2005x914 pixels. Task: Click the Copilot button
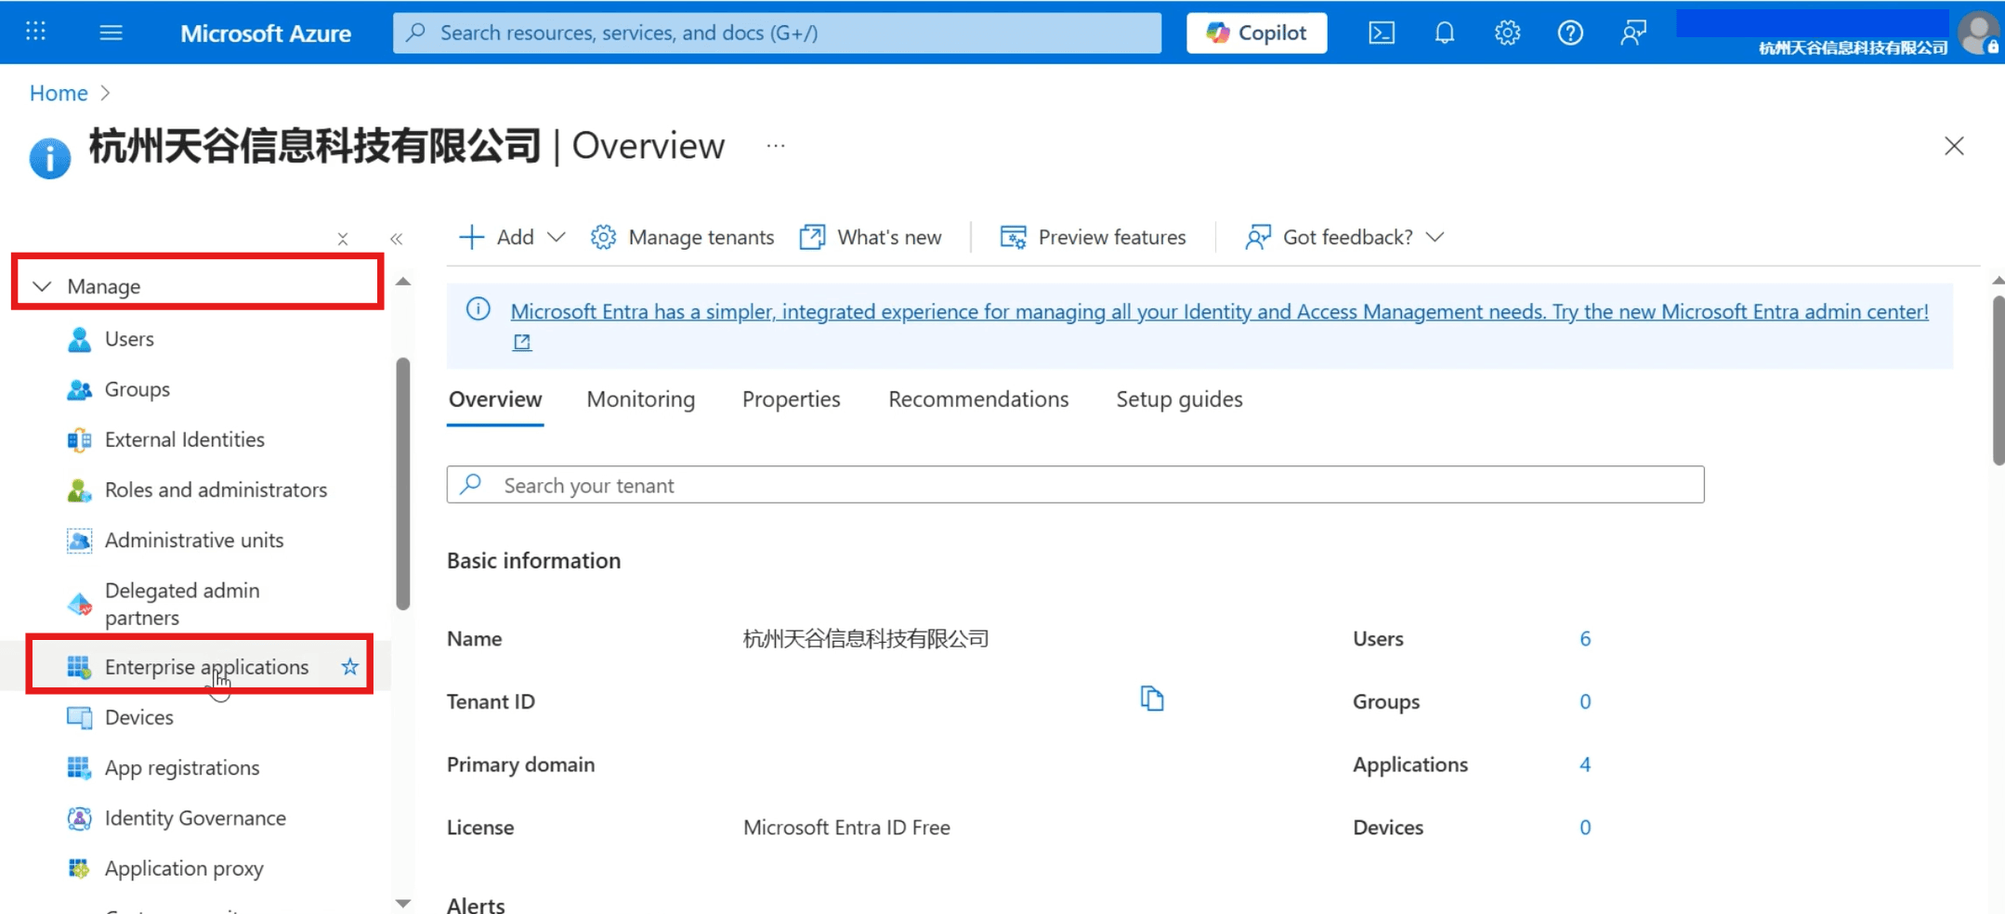pos(1256,33)
